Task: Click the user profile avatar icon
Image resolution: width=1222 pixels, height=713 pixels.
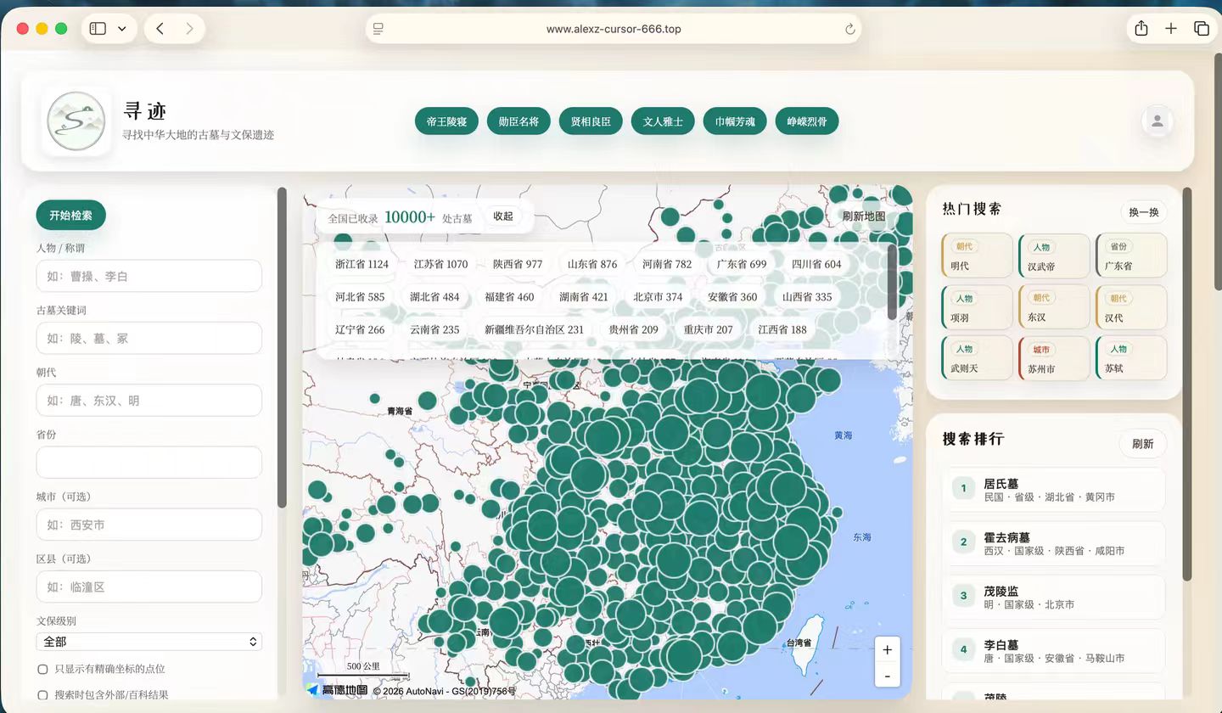Action: [1157, 121]
